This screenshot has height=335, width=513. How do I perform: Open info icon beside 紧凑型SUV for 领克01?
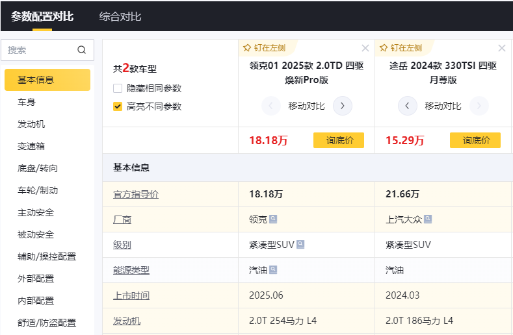(x=300, y=245)
